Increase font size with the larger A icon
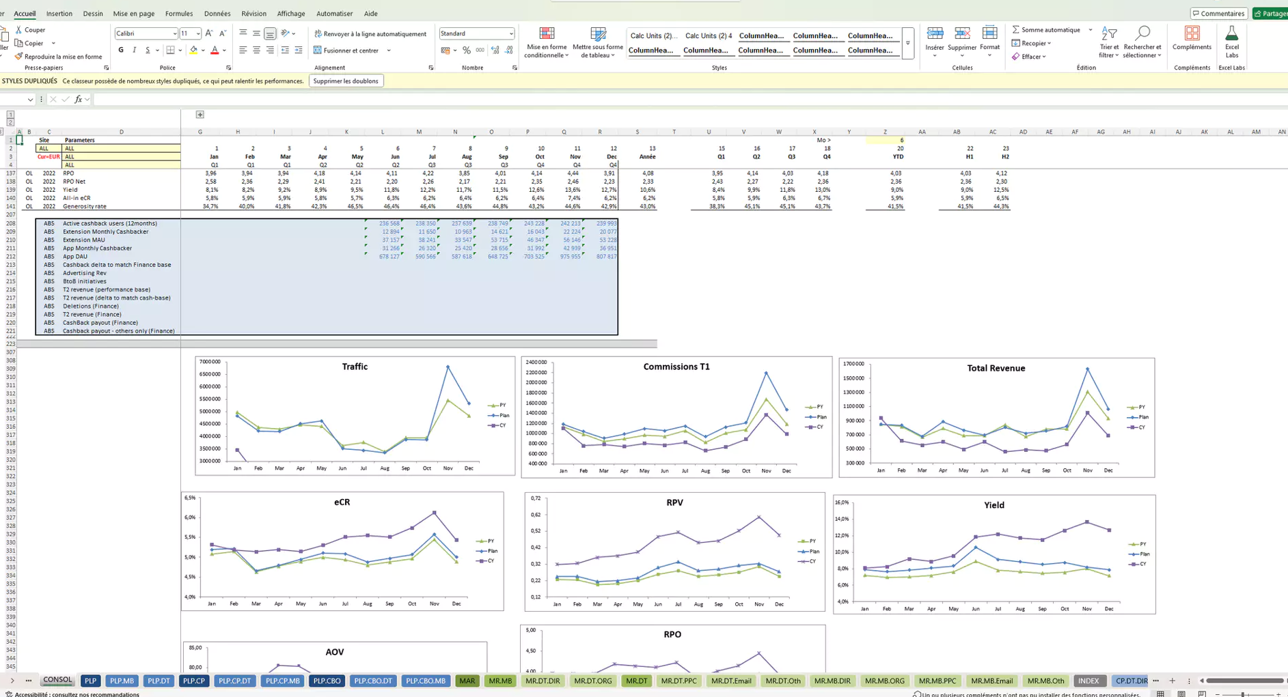The height and width of the screenshot is (697, 1288). click(209, 33)
